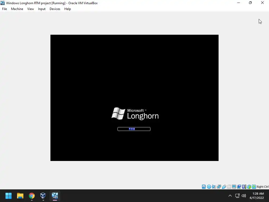Click the network adapters status icon
The width and height of the screenshot is (269, 202).
point(219,187)
